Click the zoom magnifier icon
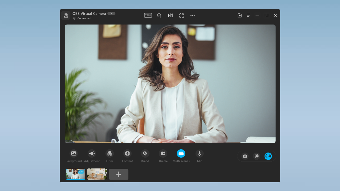 (x=159, y=15)
